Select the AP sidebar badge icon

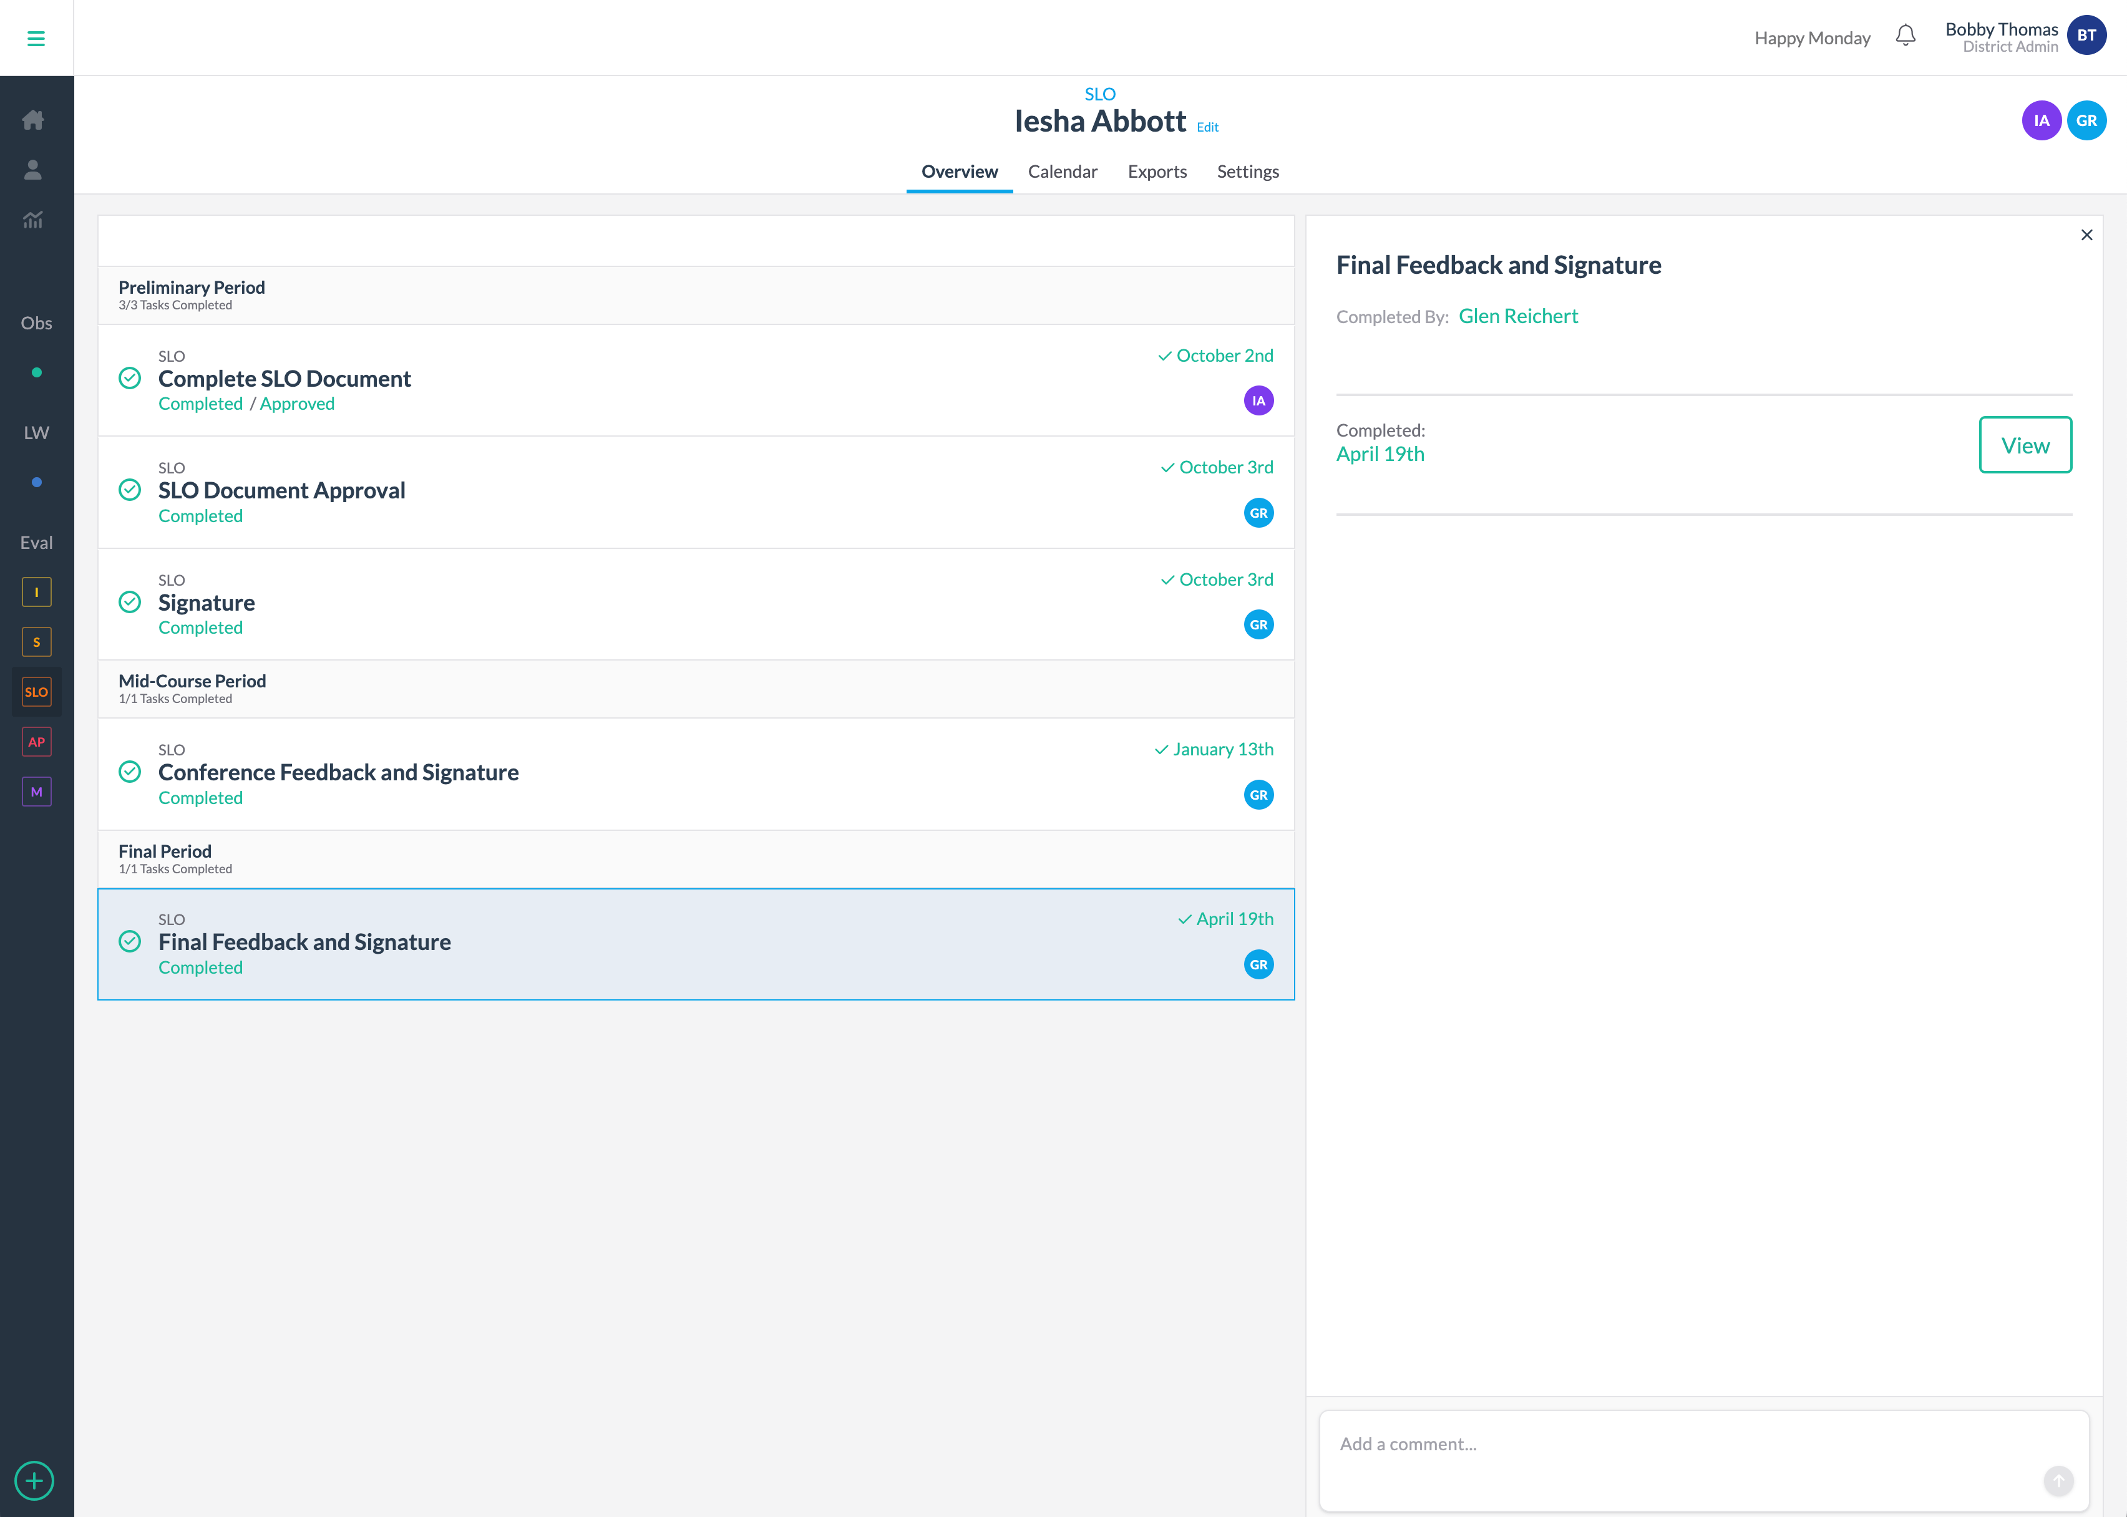point(36,742)
